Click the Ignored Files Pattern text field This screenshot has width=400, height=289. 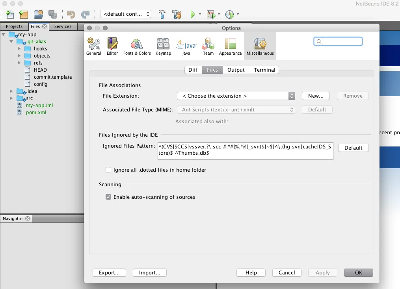tap(246, 151)
